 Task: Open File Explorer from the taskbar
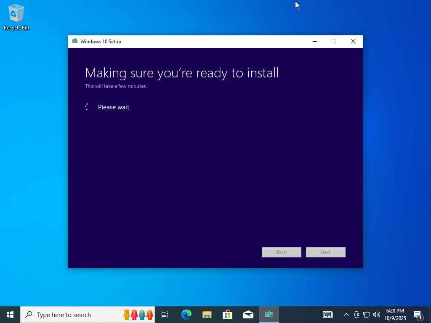pyautogui.click(x=207, y=315)
